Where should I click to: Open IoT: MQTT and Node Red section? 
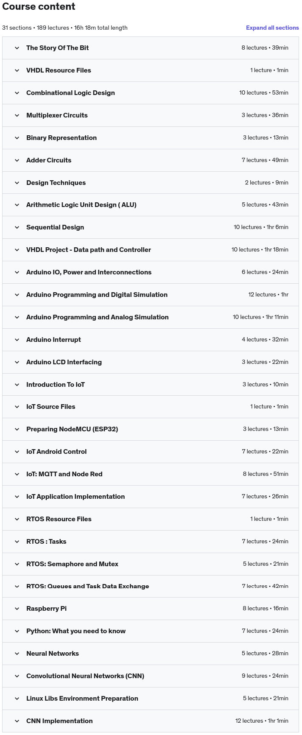pos(151,474)
